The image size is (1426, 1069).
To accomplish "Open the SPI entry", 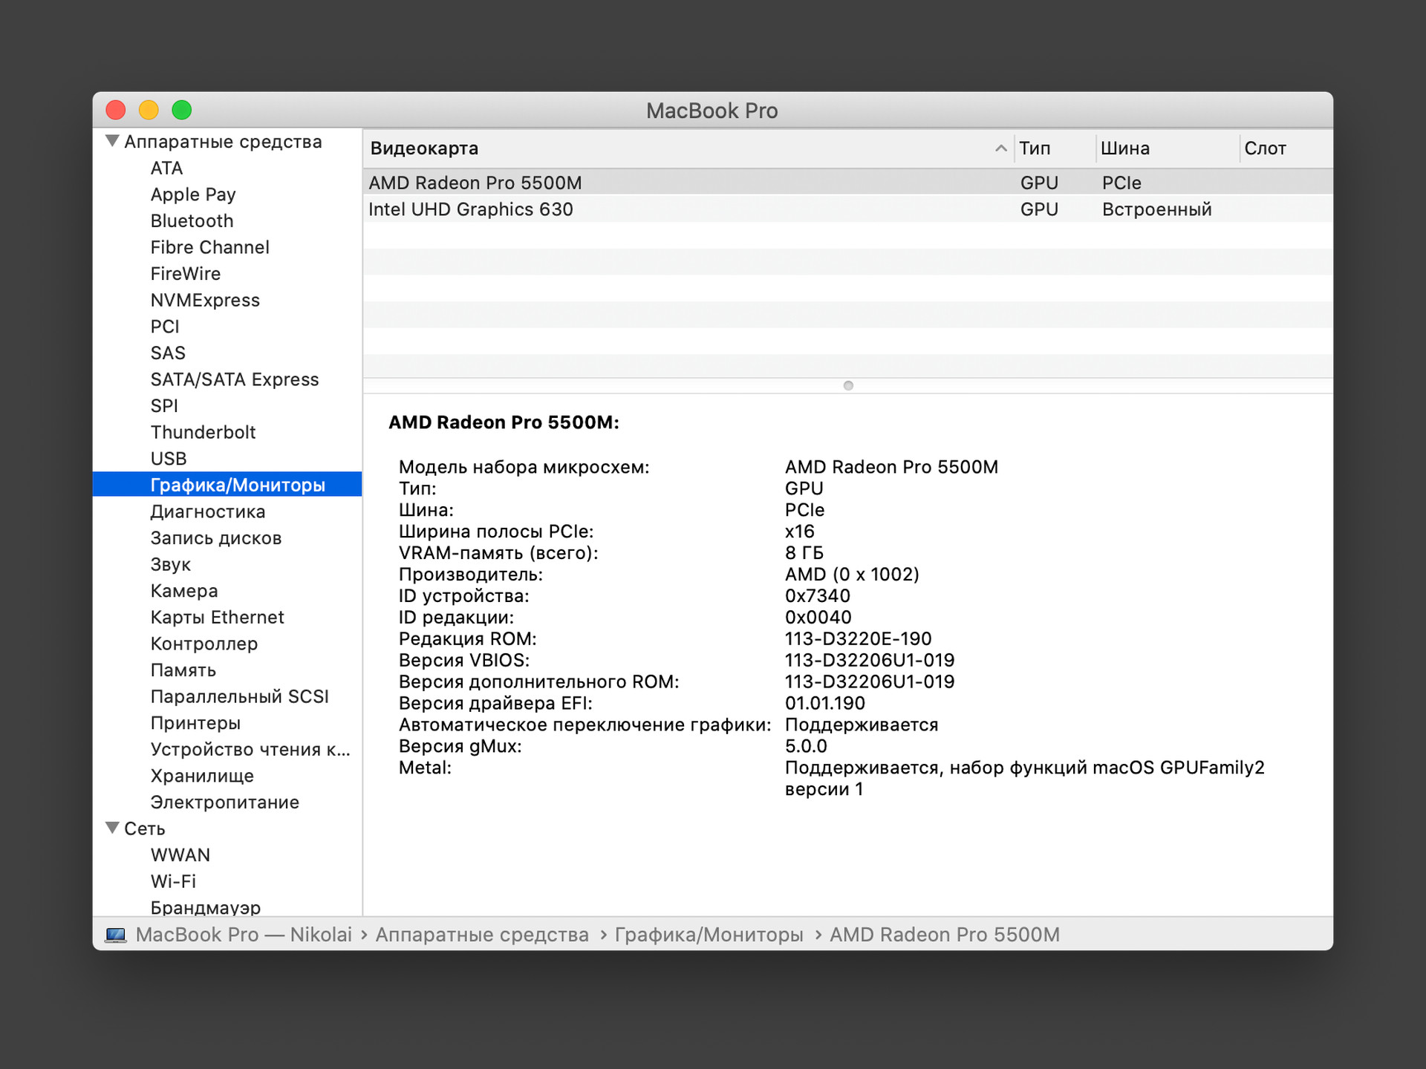I will click(x=164, y=406).
